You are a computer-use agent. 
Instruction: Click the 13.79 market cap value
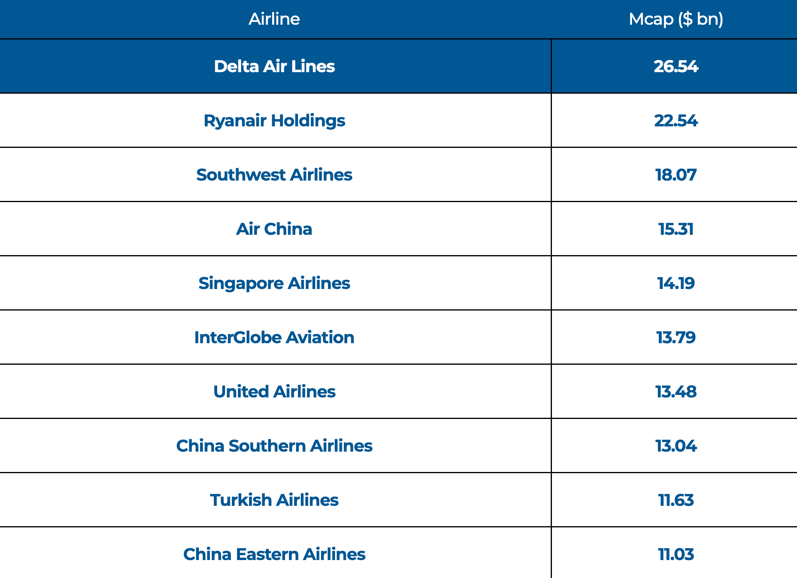[676, 337]
